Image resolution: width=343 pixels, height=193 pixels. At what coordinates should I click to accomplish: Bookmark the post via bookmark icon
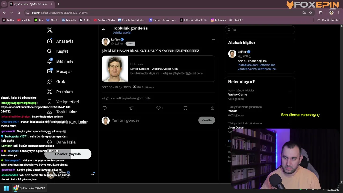[x=185, y=108]
